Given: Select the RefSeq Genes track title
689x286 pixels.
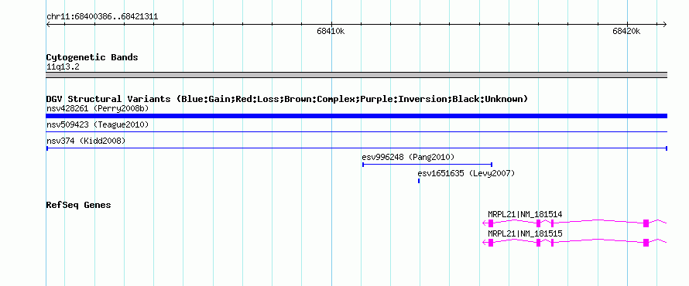Looking at the screenshot, I should pos(78,205).
